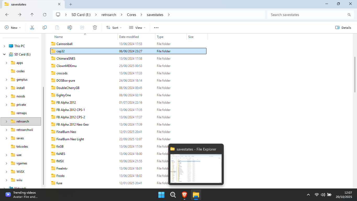Click the search magnifier icon
Screen dimensions: 357x201
pos(349,15)
